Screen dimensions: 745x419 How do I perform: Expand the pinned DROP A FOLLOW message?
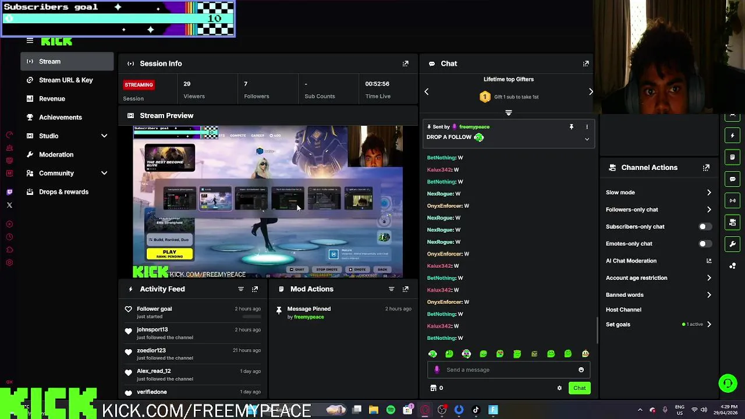587,139
